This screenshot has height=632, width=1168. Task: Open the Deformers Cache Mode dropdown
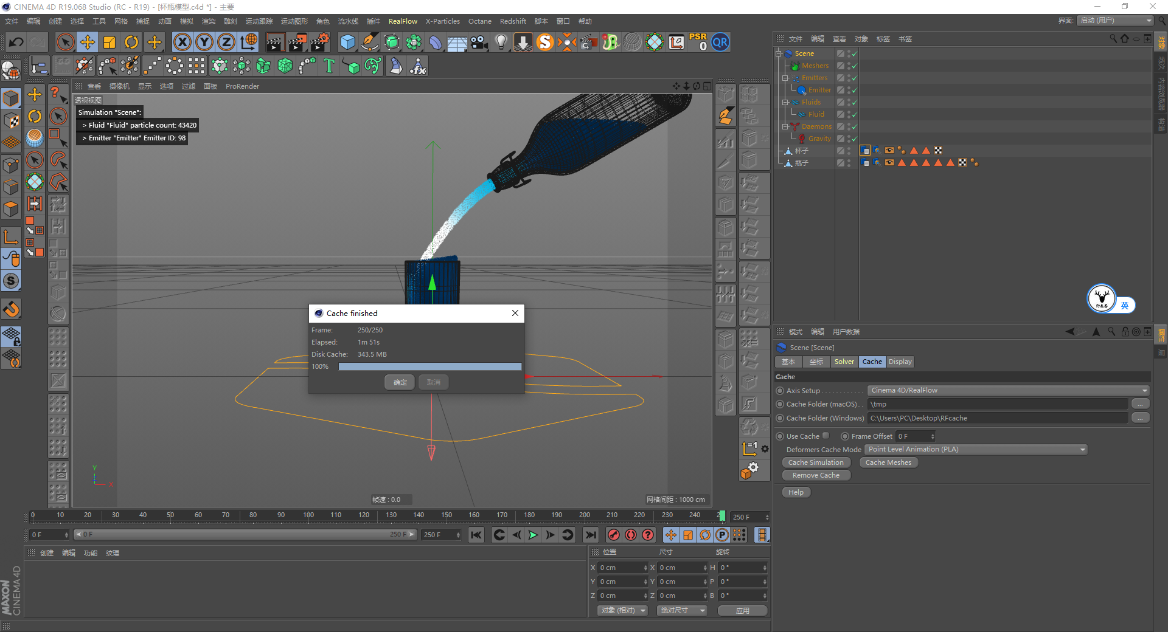tap(976, 450)
